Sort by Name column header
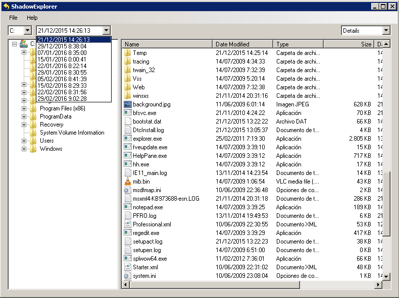 point(167,44)
